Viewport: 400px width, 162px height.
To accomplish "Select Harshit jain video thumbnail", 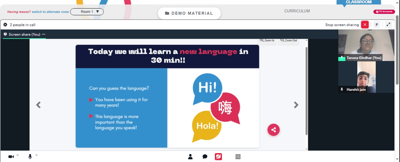I will [366, 77].
